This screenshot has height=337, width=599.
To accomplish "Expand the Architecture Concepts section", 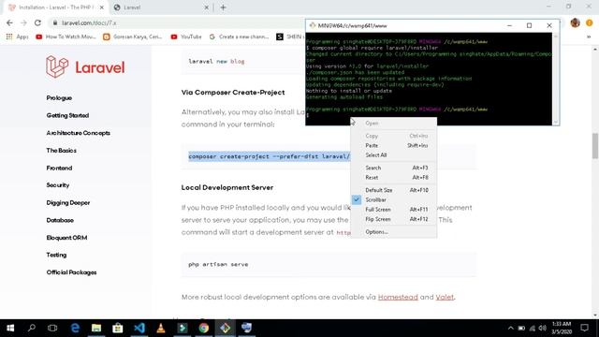I will (x=79, y=133).
